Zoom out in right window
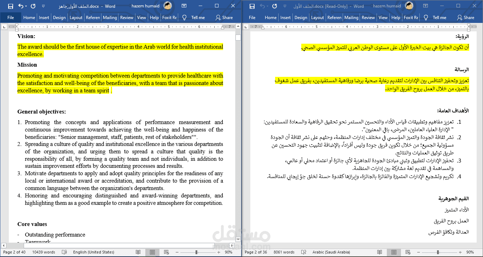The image size is (483, 257). click(x=419, y=252)
